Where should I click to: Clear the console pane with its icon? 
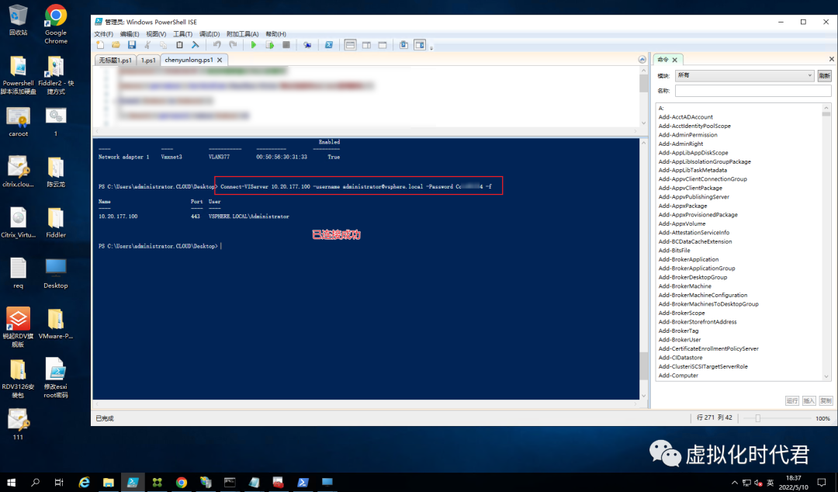click(195, 46)
